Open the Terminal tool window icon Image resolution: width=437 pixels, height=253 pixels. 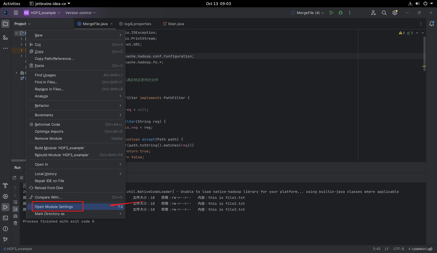click(5, 218)
